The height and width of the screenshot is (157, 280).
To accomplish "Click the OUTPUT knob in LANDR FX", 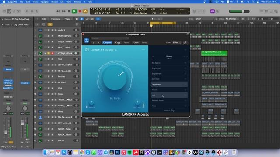I will click(x=137, y=102).
